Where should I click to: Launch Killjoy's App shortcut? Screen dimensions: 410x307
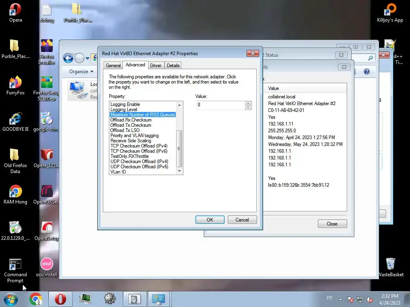click(x=390, y=12)
